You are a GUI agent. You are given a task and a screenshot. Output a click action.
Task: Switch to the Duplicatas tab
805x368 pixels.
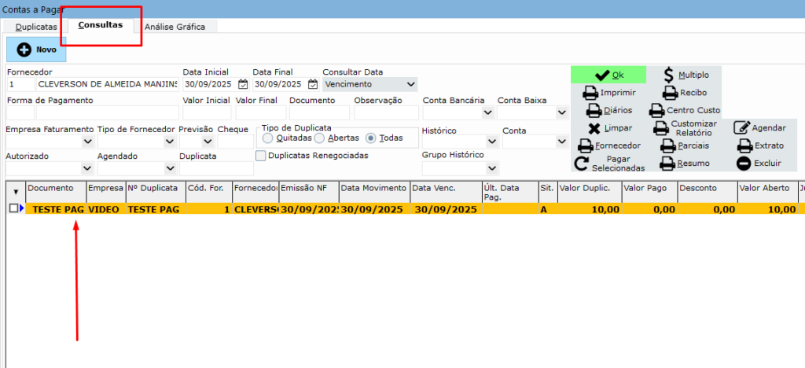pos(36,27)
